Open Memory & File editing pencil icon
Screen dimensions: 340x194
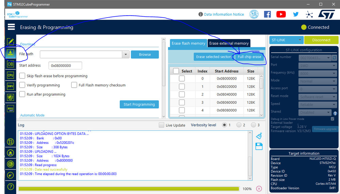click(x=11, y=41)
